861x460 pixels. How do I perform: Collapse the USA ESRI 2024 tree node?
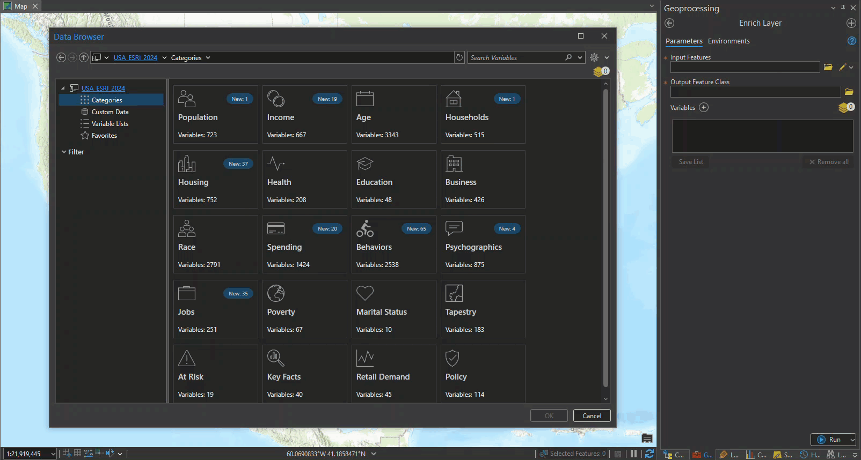(x=63, y=88)
